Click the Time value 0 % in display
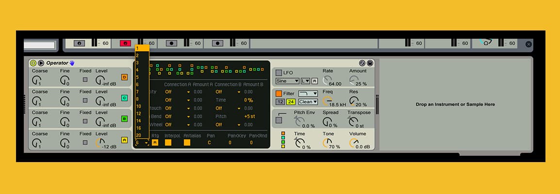Image resolution: width=560 pixels, height=194 pixels. click(x=248, y=100)
